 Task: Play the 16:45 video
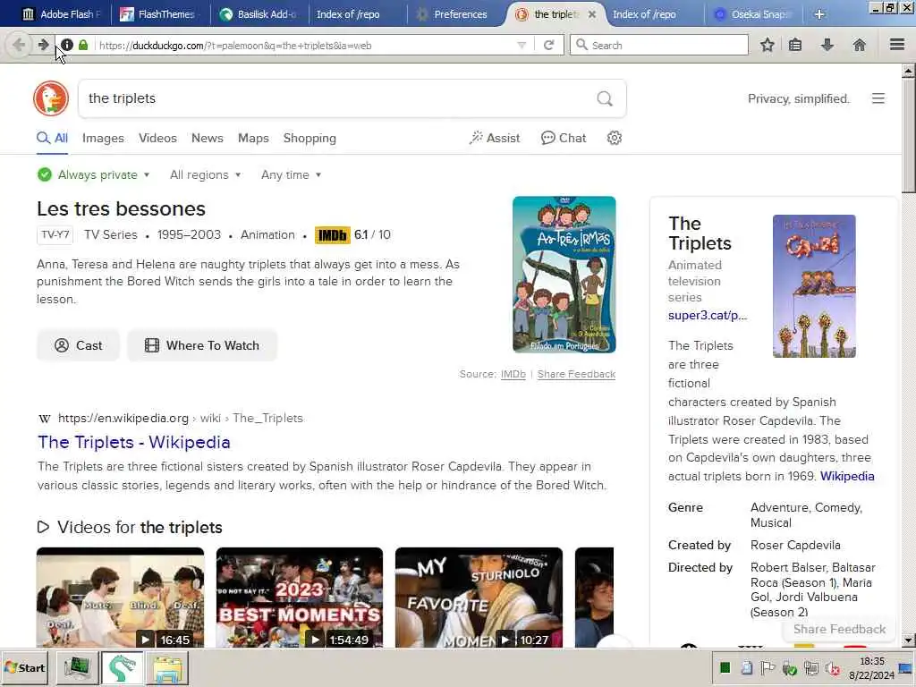point(121,597)
